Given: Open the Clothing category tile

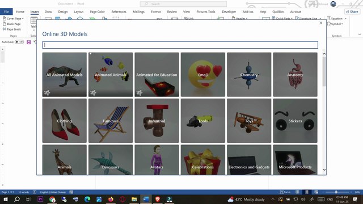Looking at the screenshot, I should [64, 121].
